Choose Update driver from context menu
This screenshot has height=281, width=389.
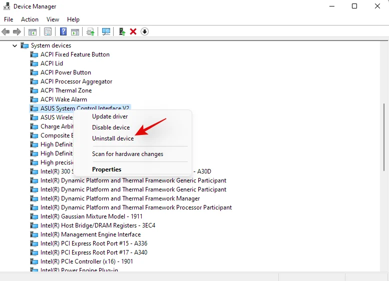click(110, 116)
